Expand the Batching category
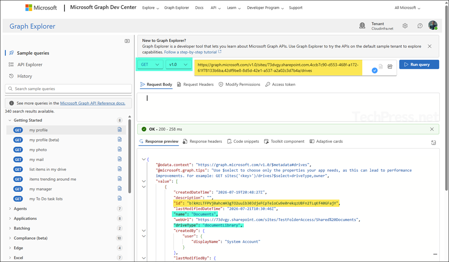Screen dimensions: 449x262 pos(10,228)
